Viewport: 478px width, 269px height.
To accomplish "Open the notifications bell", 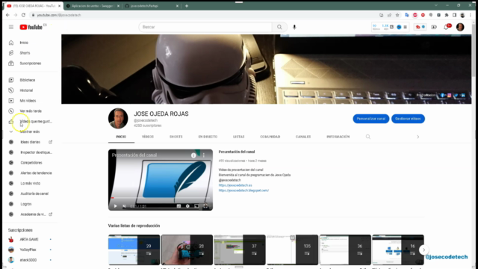I will point(446,27).
